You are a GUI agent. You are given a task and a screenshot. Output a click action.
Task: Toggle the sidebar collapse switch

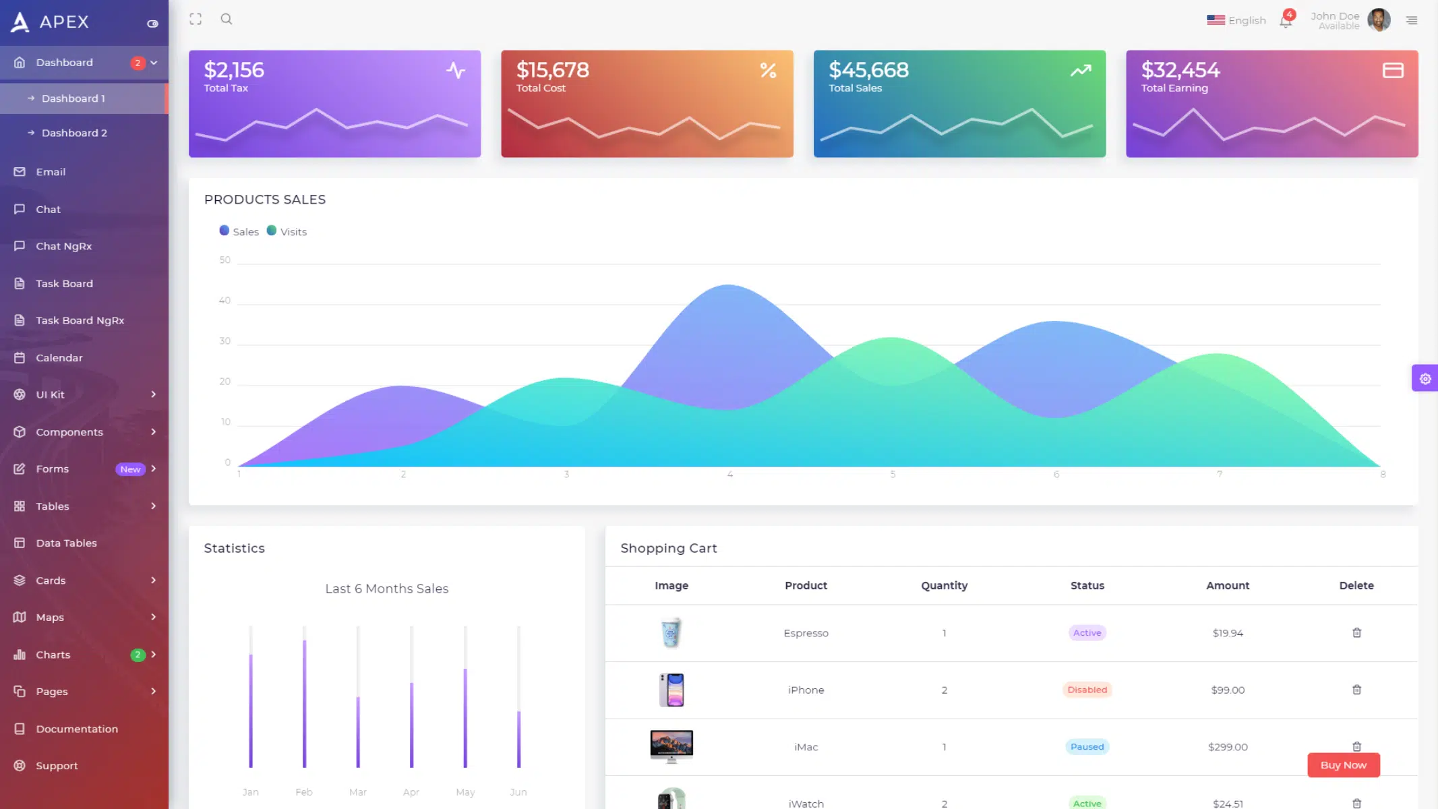pyautogui.click(x=152, y=24)
